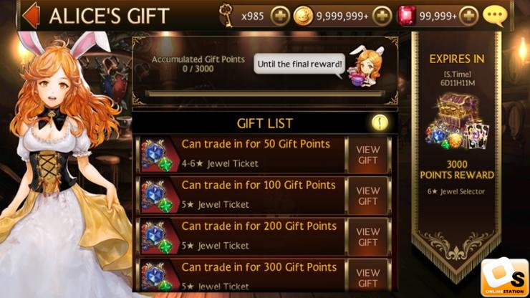This screenshot has width=530, height=298.
Task: Tap the orange back arrow
Action: 32,16
